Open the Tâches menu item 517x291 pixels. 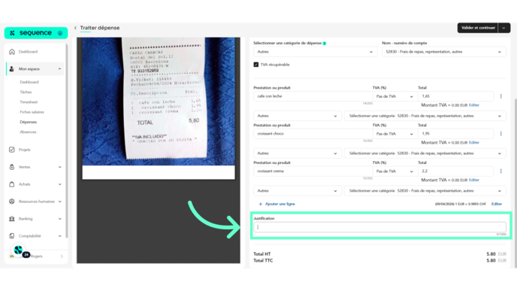(26, 92)
